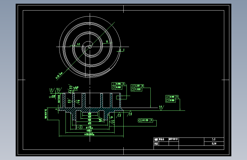This screenshot has height=160, width=247.
Task: Select the circled datum A marker
Action: [81, 127]
